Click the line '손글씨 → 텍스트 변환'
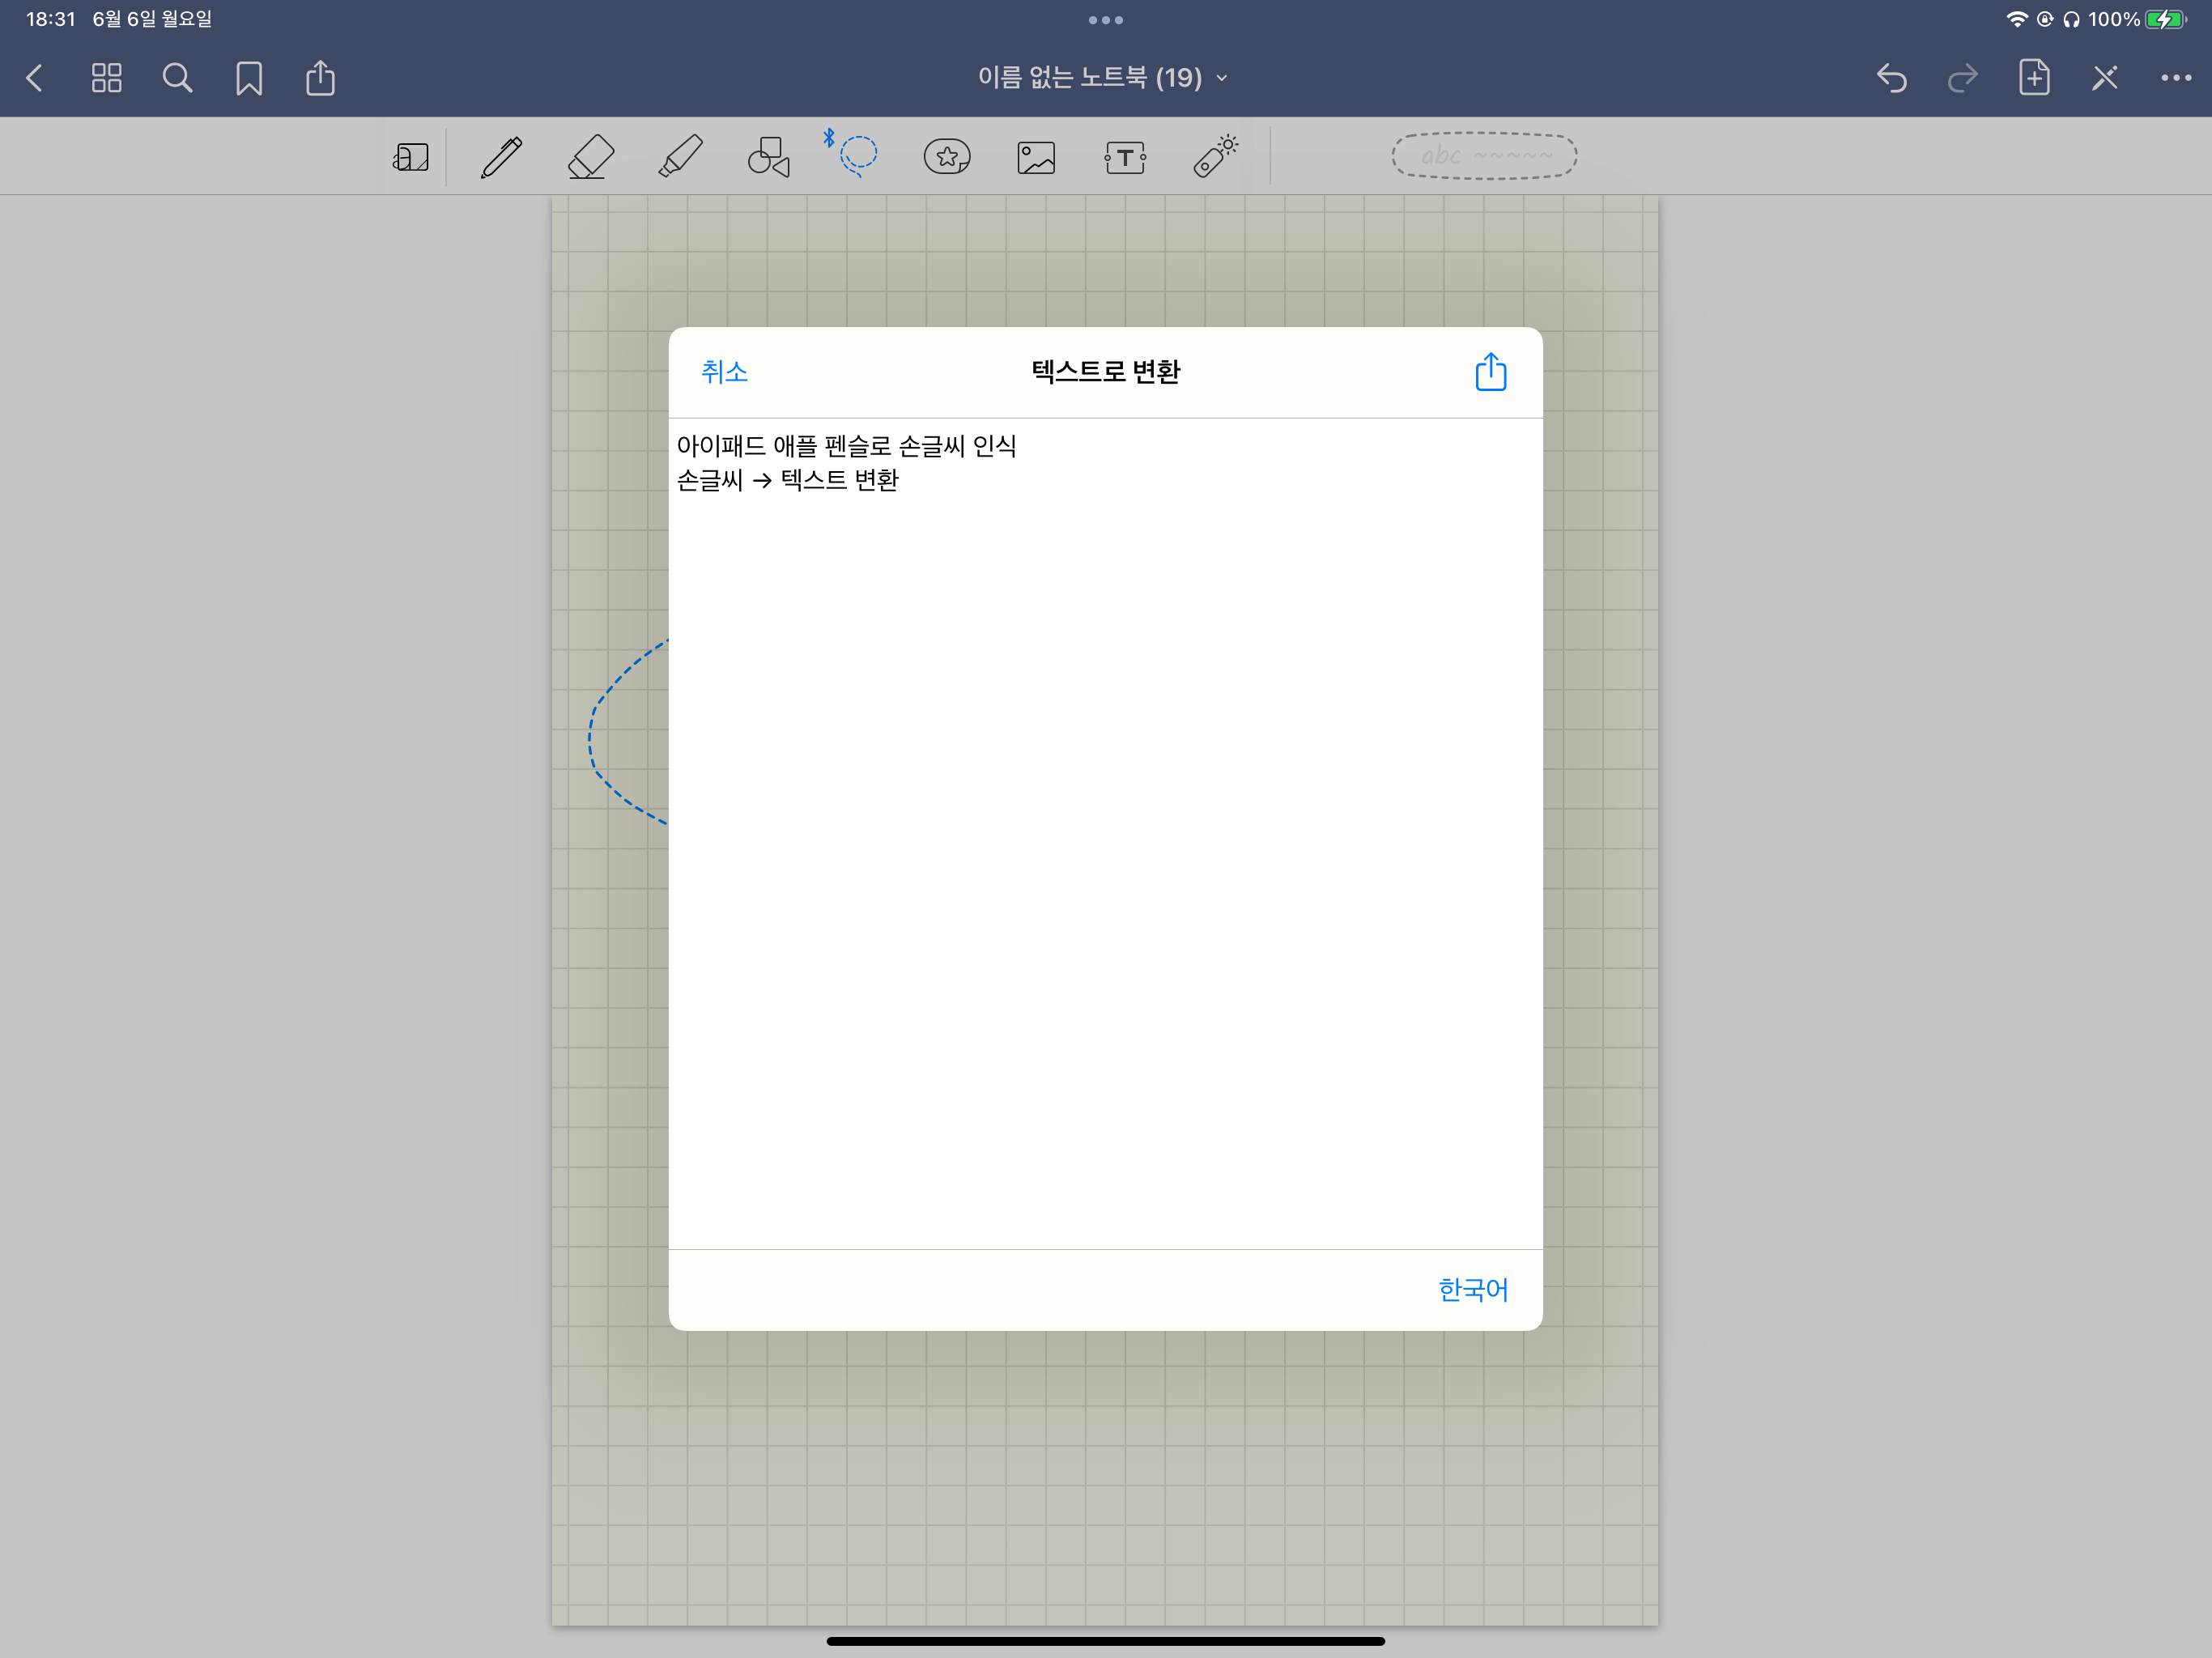Screen dimensions: 2212x1658 (788, 481)
